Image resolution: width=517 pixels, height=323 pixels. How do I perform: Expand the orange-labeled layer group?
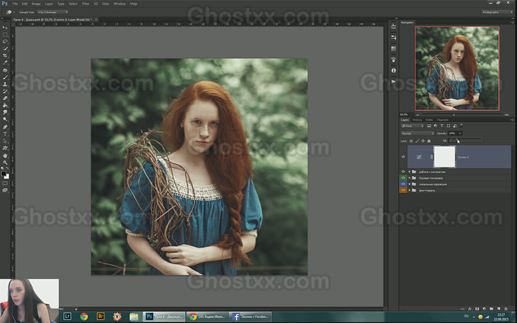click(x=409, y=190)
